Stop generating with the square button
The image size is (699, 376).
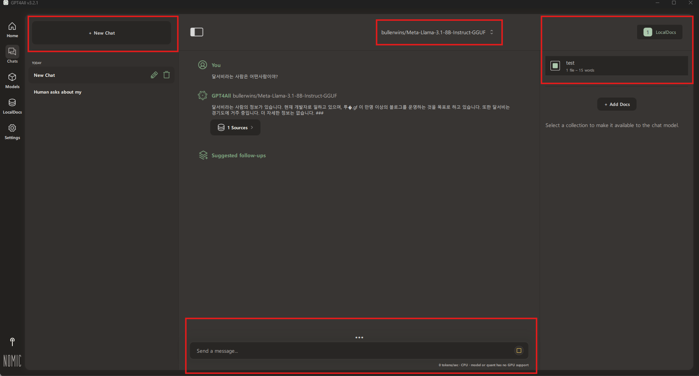519,351
